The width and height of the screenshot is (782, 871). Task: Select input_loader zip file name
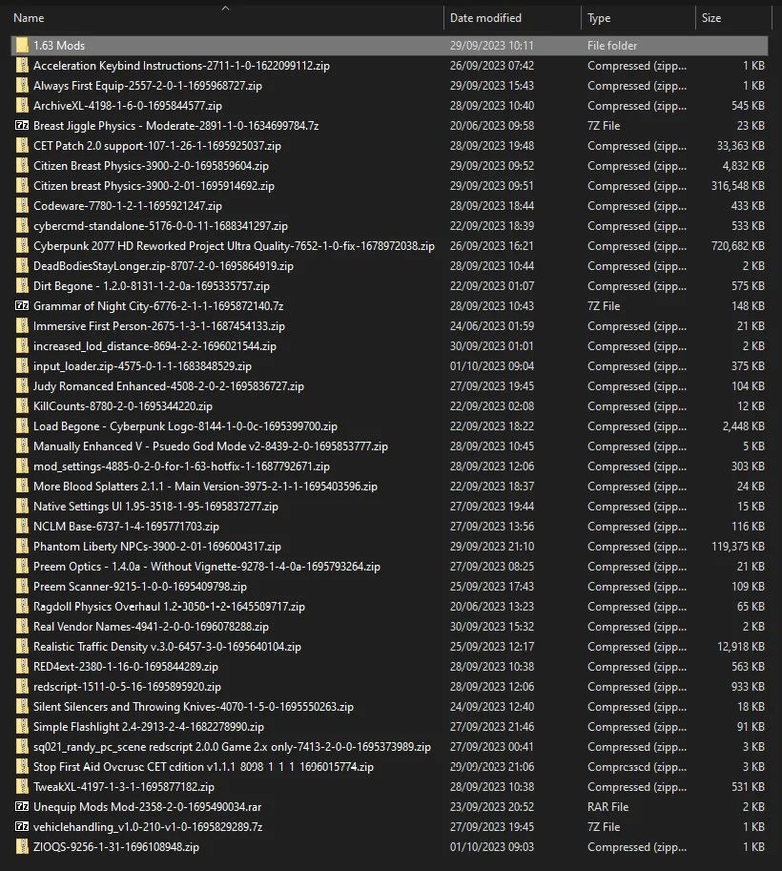tap(142, 366)
